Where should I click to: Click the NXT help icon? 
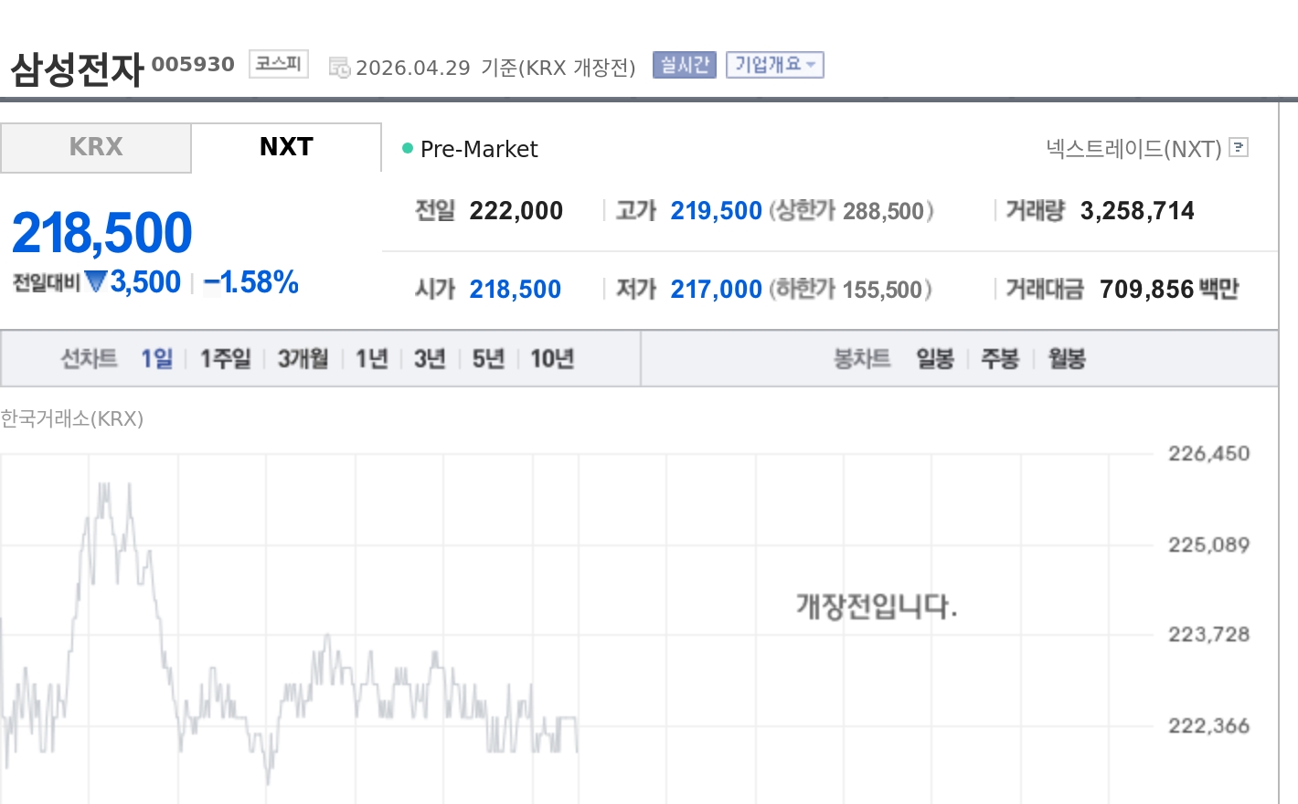[1239, 147]
